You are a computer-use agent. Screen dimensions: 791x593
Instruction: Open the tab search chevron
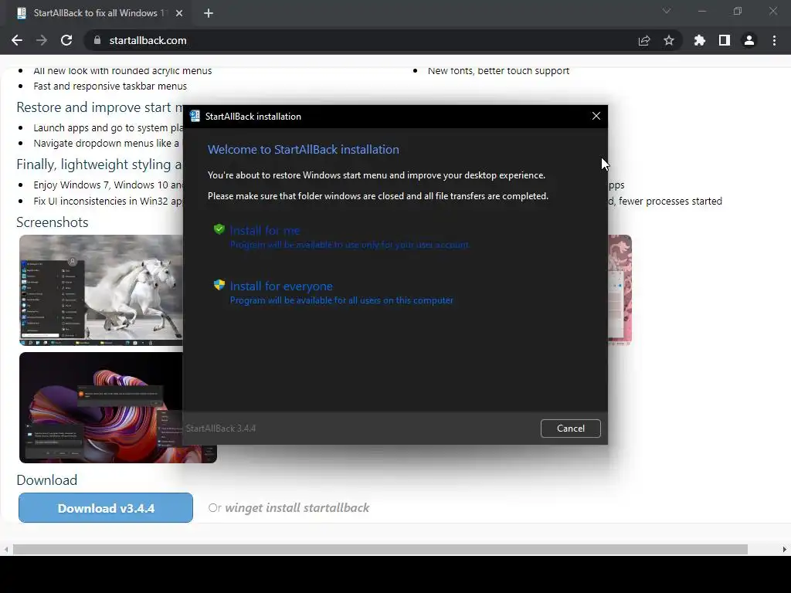click(667, 11)
